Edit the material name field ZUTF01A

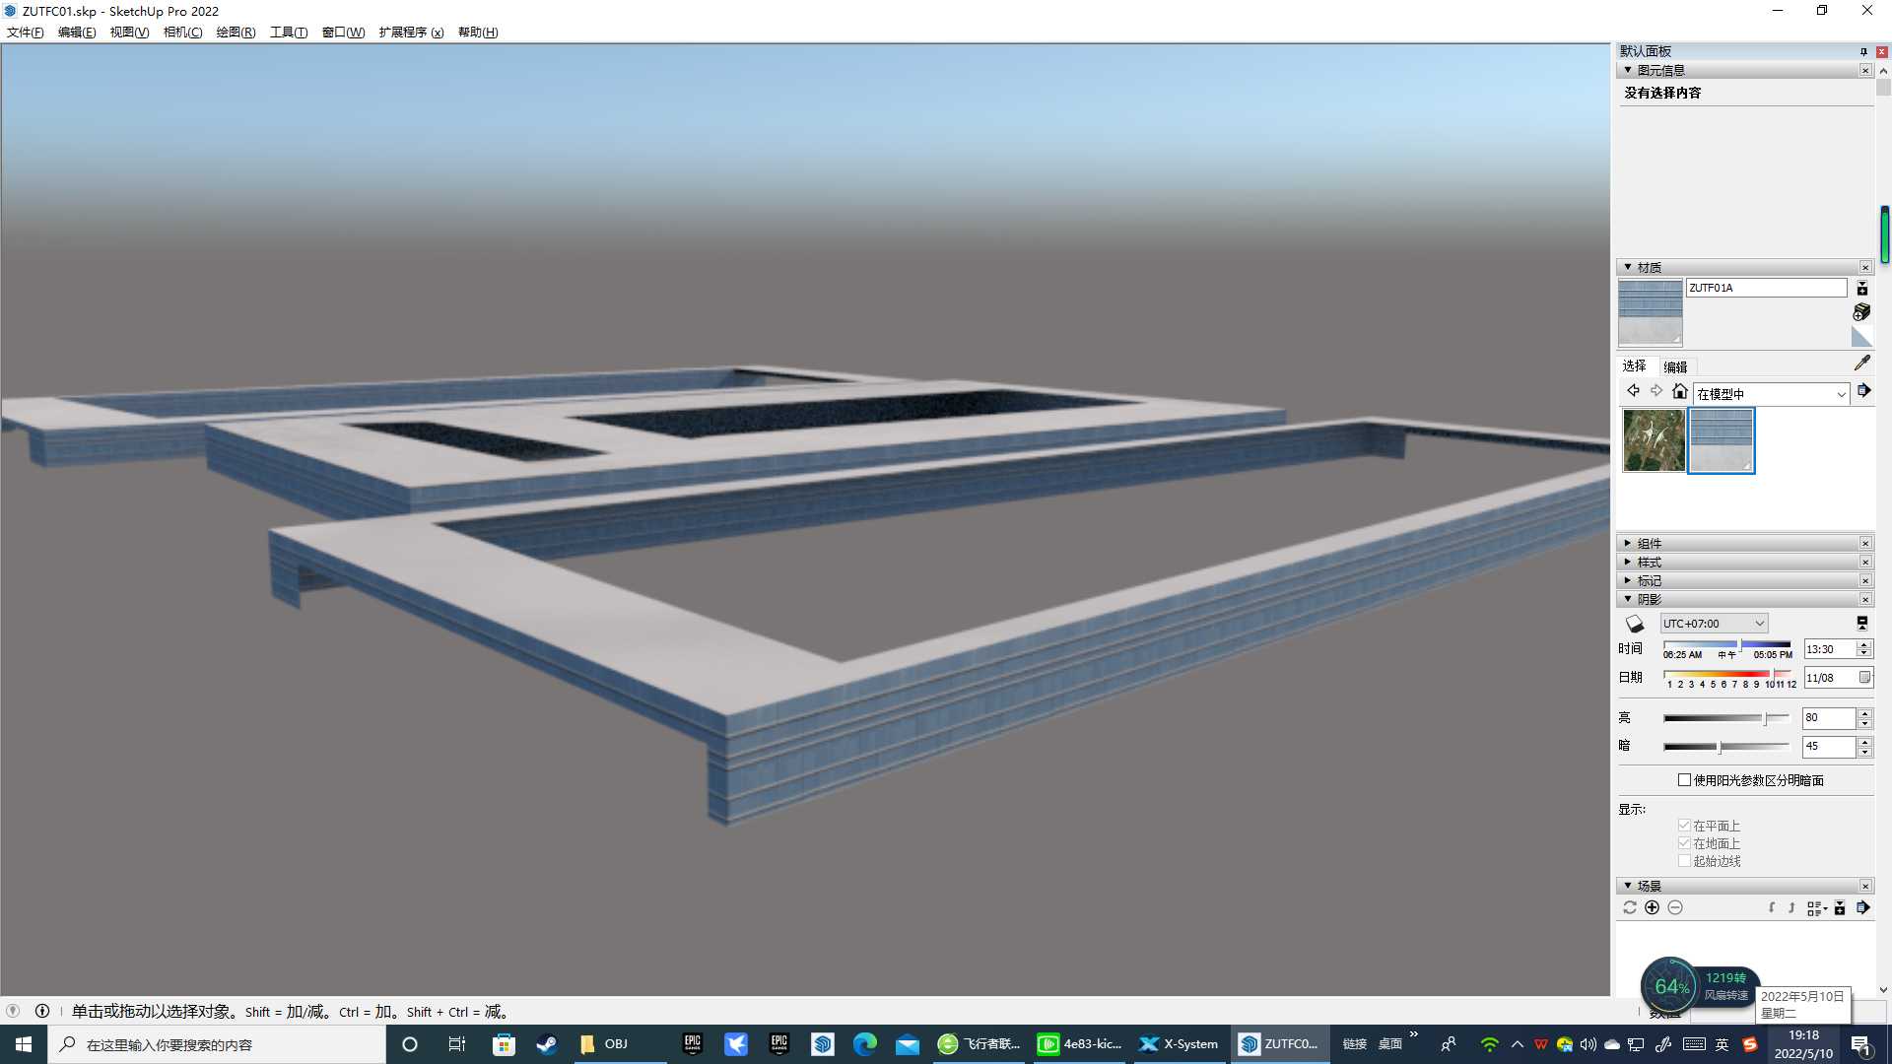[1767, 288]
